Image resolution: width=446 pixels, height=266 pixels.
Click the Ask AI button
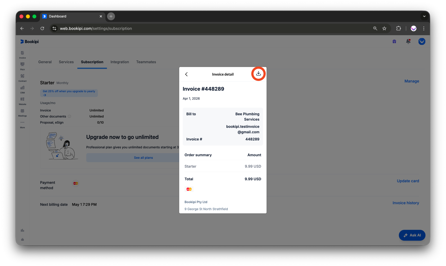point(412,235)
